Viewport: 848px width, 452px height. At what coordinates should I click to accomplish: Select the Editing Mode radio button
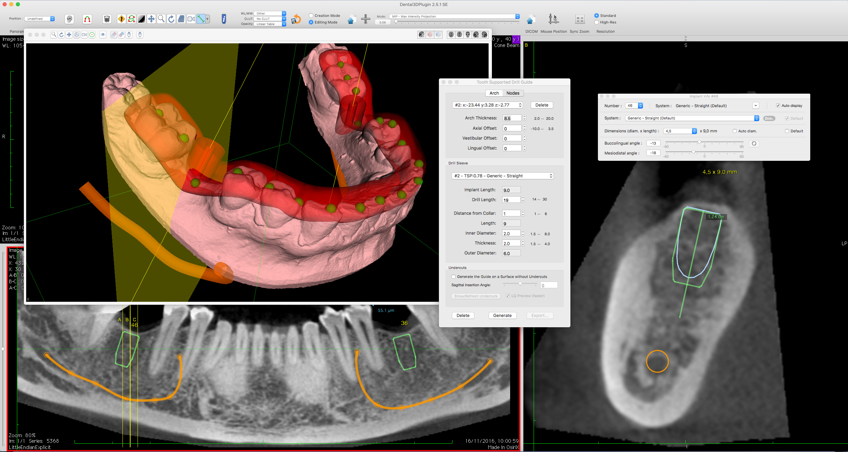(311, 22)
